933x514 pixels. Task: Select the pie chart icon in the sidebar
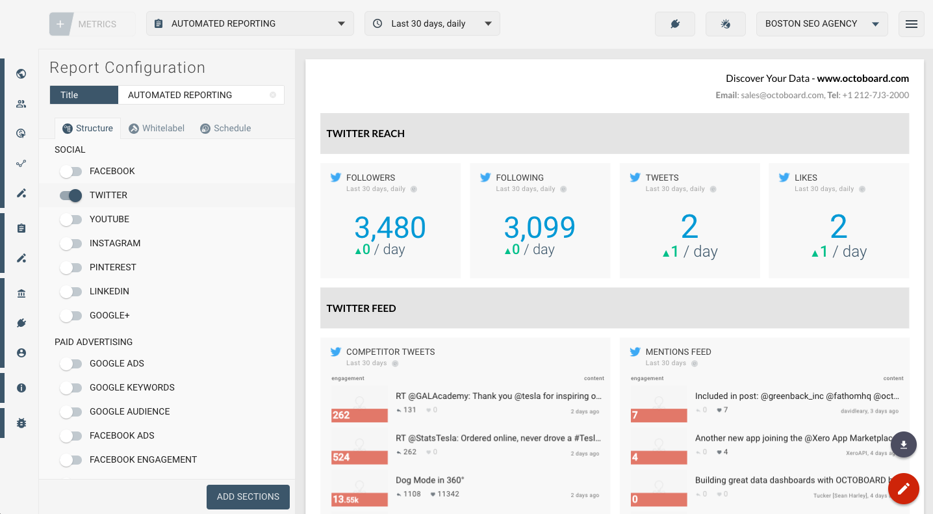point(21,133)
